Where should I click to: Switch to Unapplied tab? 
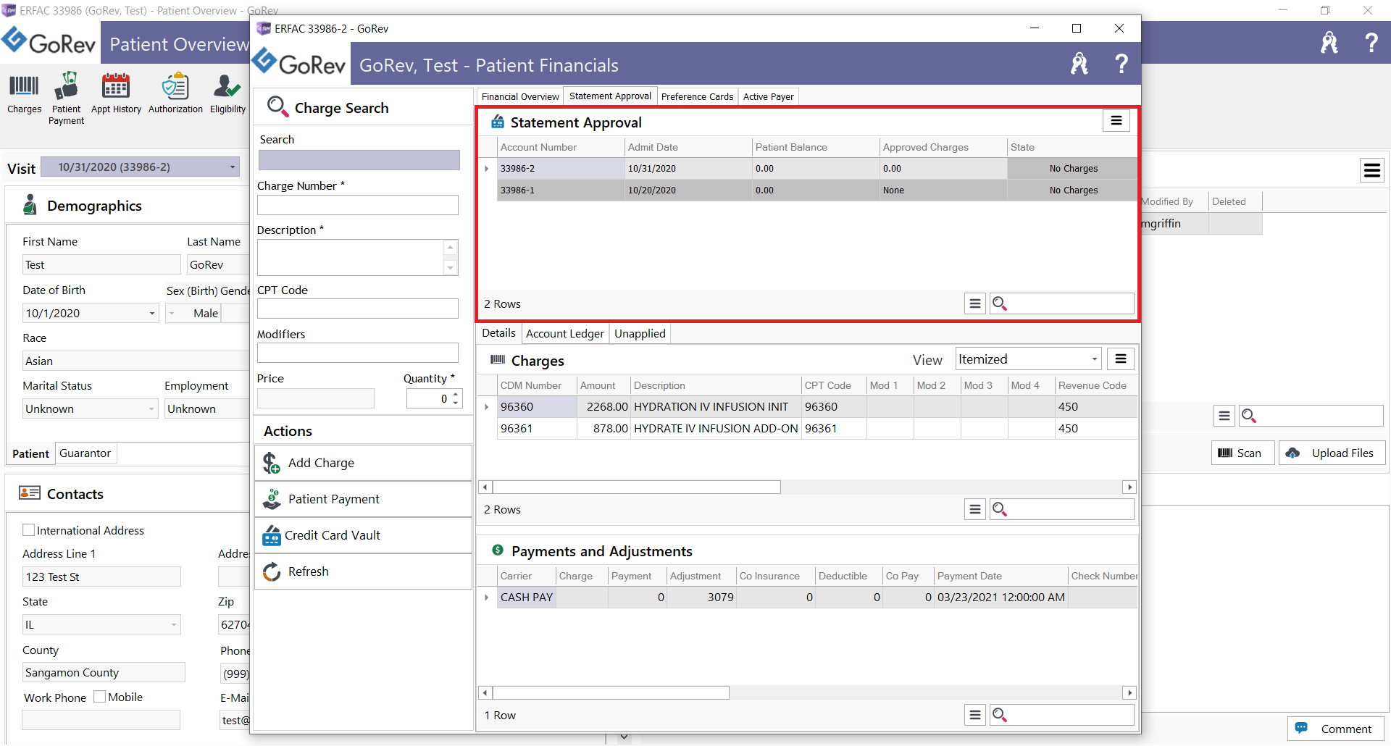[x=640, y=333]
